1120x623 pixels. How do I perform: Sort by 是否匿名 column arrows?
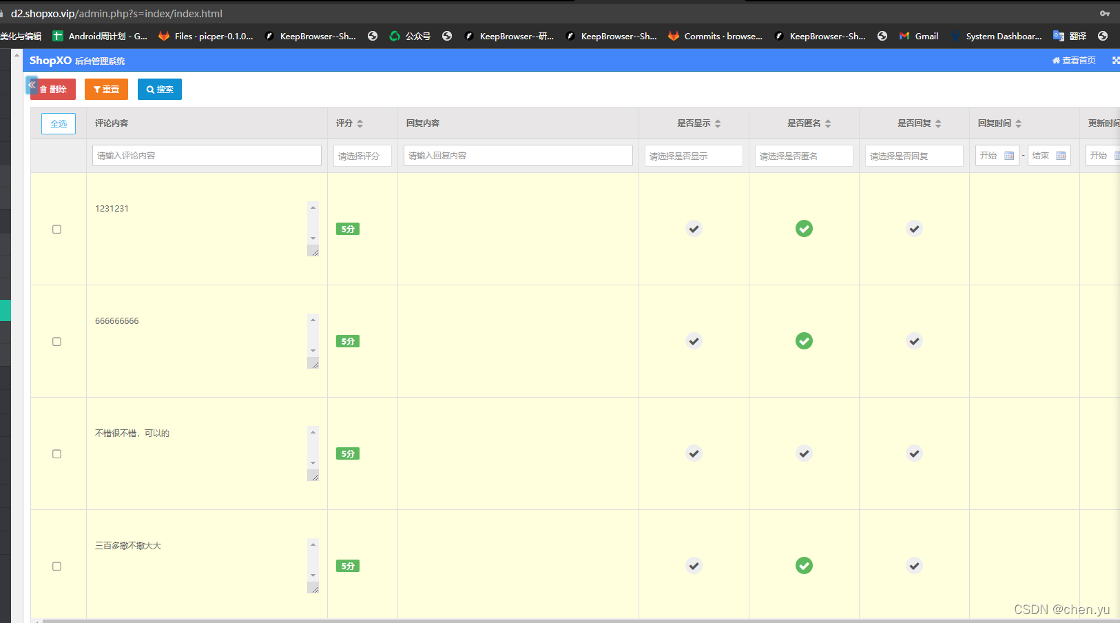828,123
